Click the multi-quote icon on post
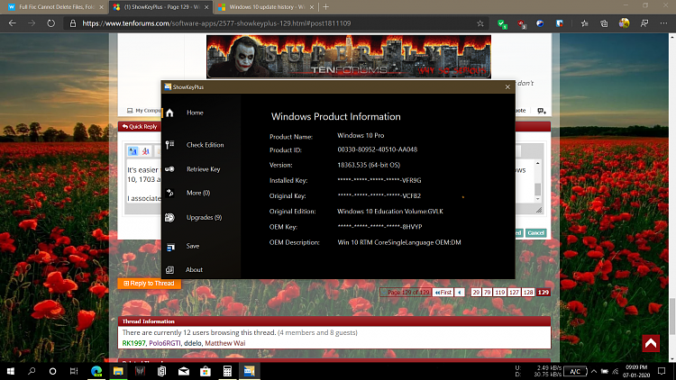This screenshot has width=676, height=380. [x=542, y=111]
